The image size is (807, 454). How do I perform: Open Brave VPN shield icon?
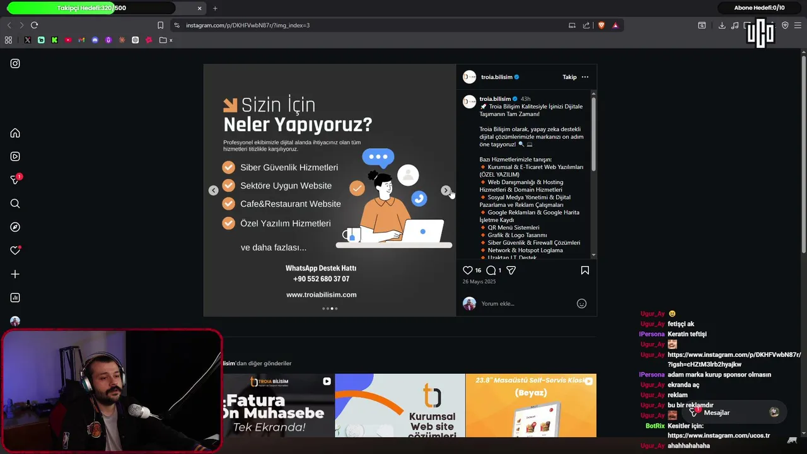click(x=785, y=25)
